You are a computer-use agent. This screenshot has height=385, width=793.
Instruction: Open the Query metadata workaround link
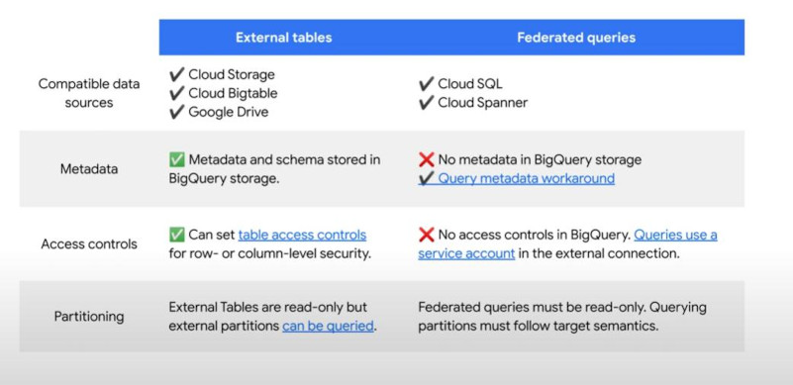point(526,178)
